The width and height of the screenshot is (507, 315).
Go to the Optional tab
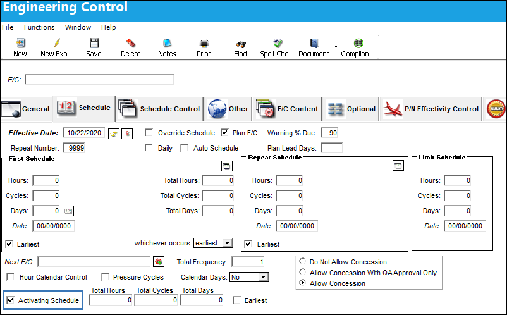[x=351, y=109]
